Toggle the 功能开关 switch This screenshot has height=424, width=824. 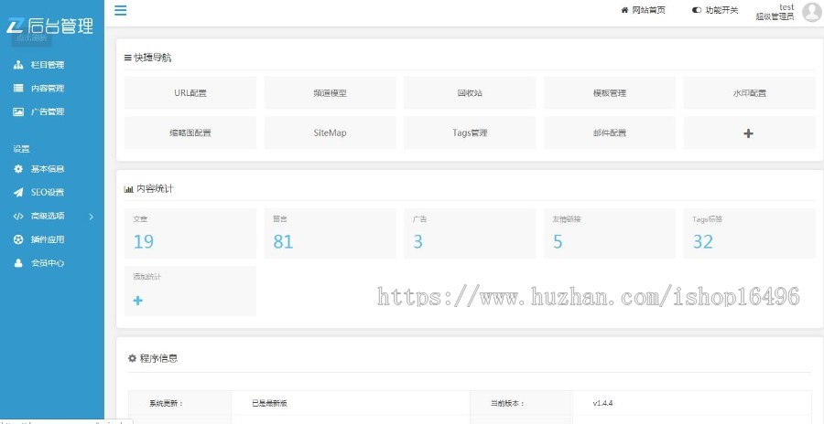tap(697, 10)
